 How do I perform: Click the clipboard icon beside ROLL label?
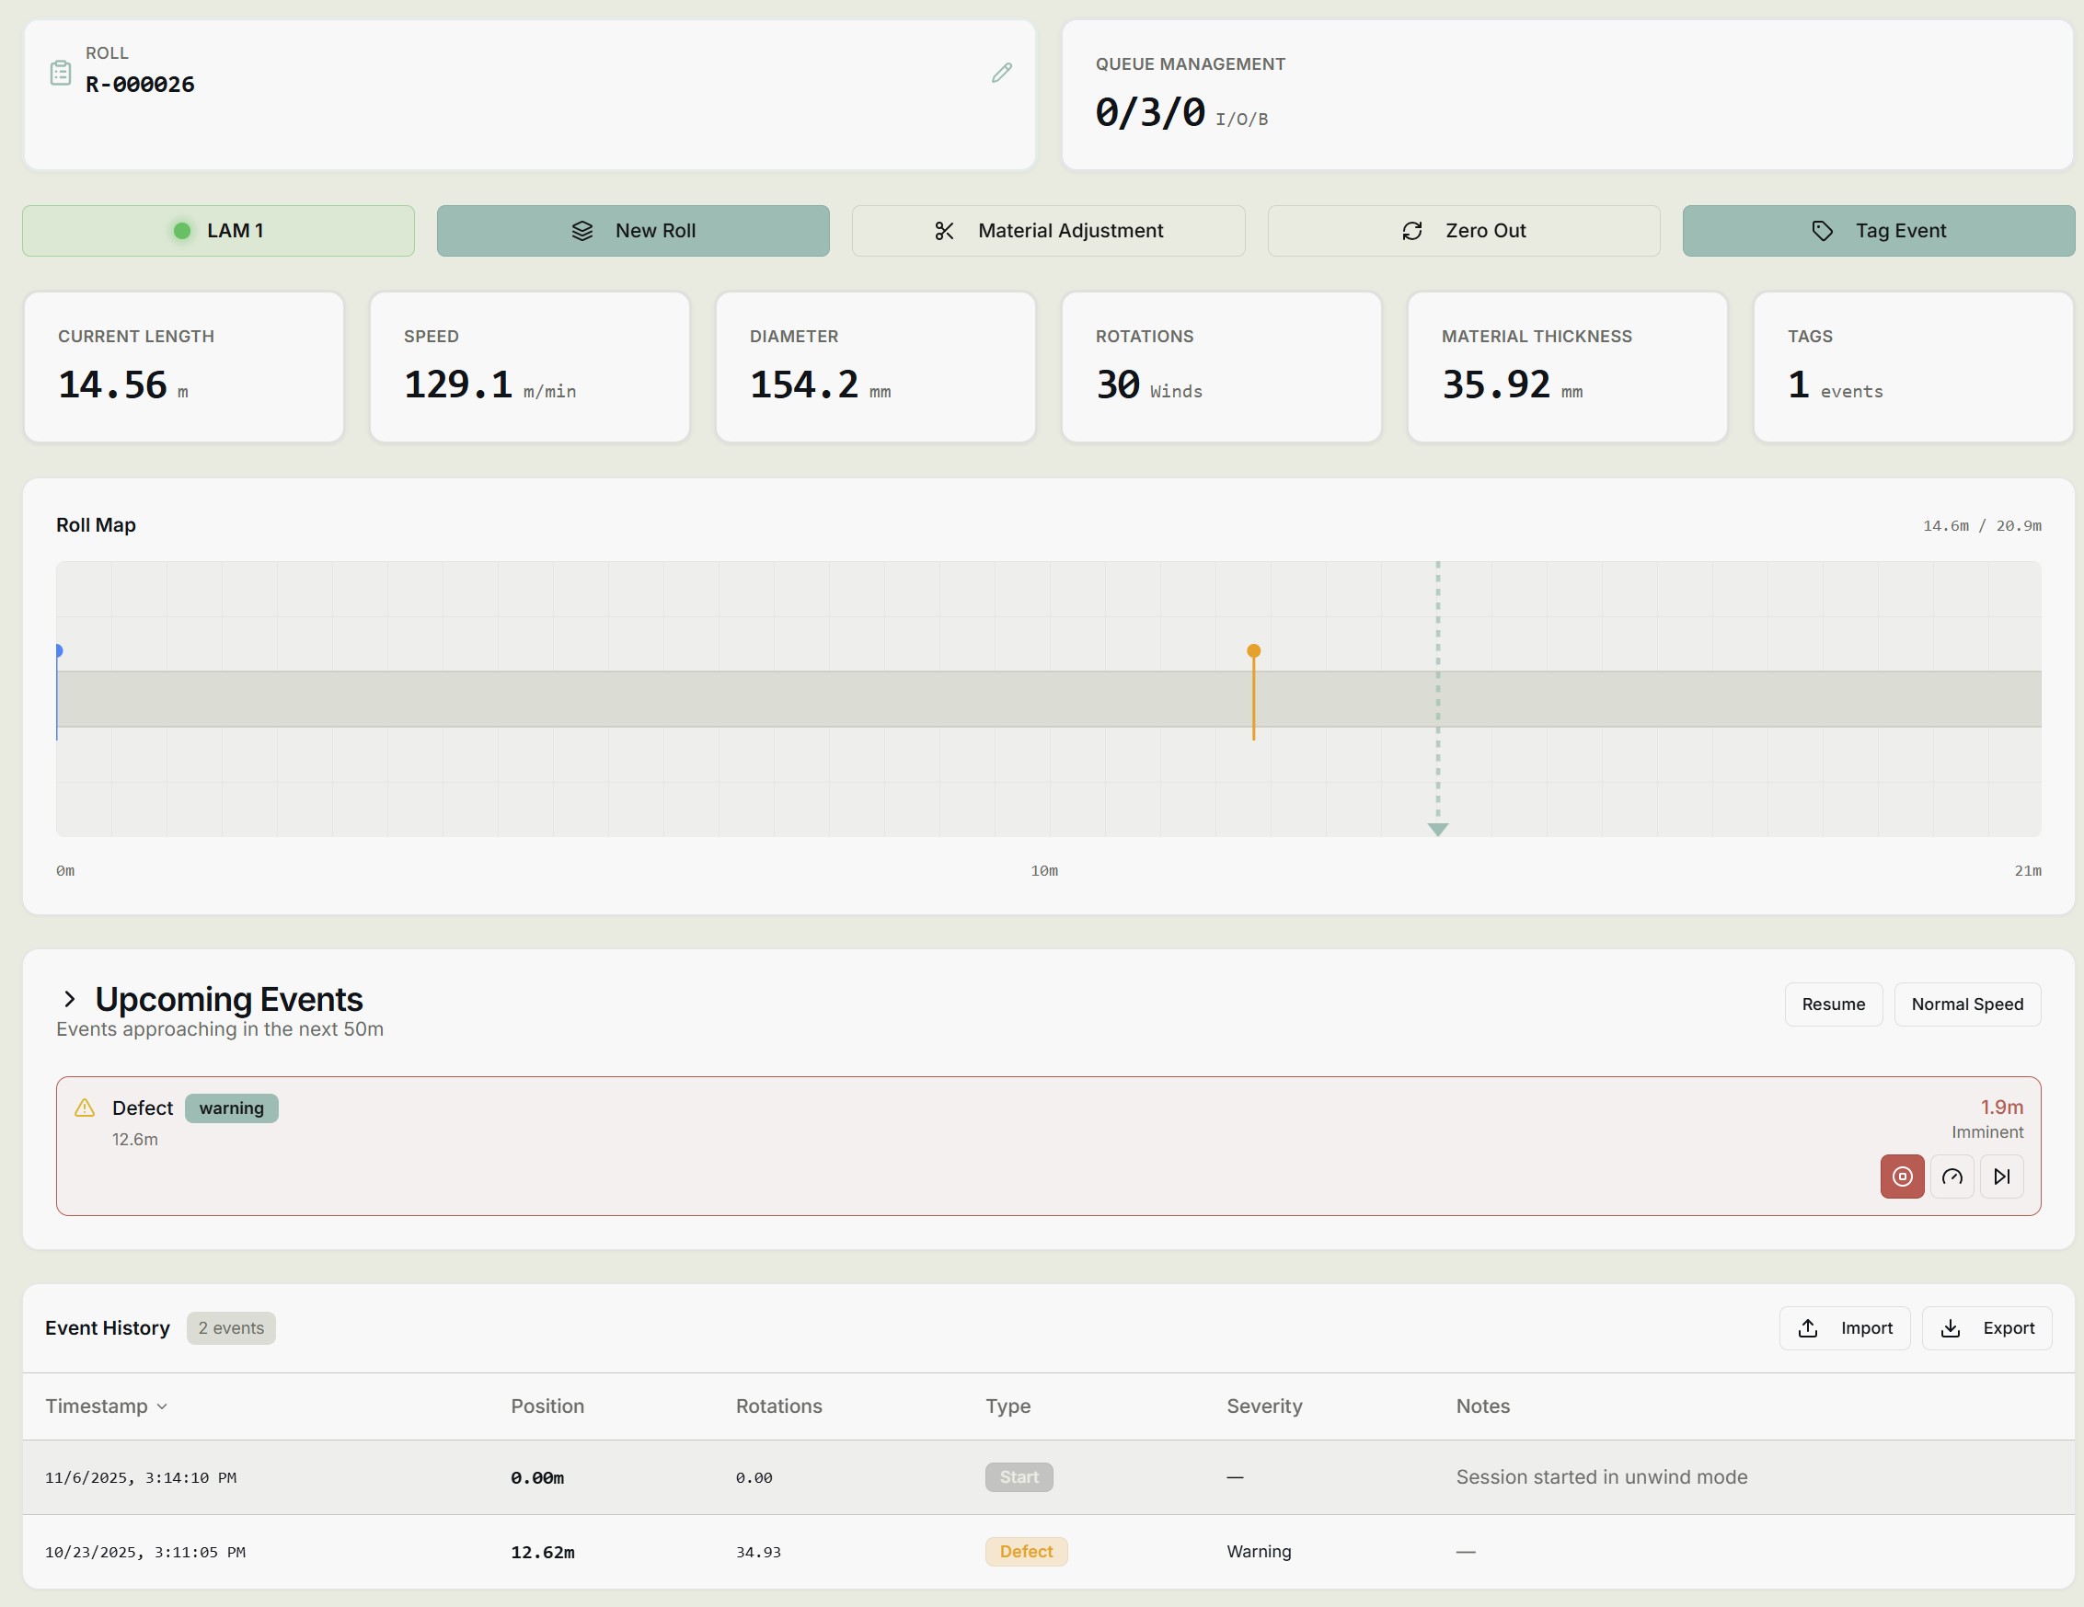tap(60, 71)
